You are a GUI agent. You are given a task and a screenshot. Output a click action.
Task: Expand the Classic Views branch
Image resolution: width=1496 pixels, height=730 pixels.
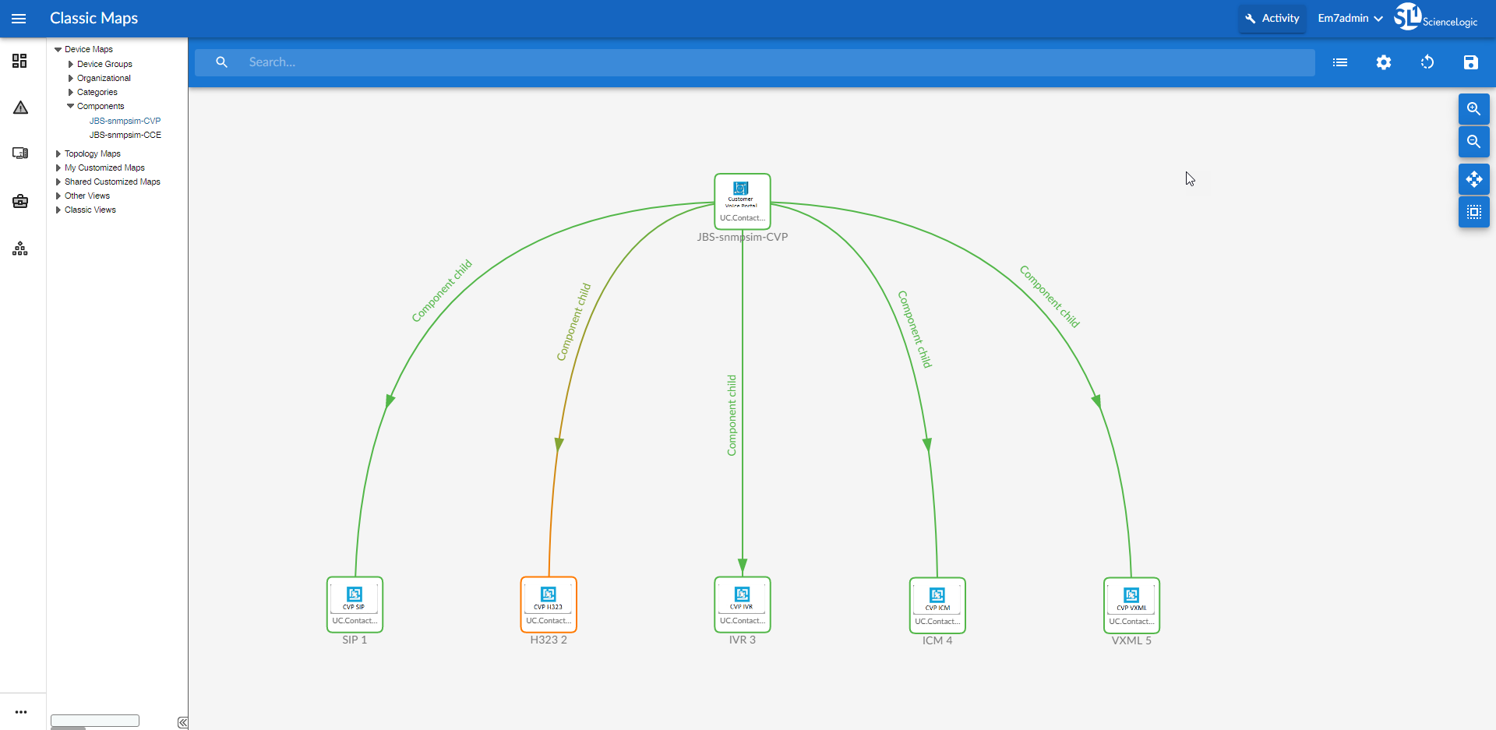pyautogui.click(x=58, y=210)
